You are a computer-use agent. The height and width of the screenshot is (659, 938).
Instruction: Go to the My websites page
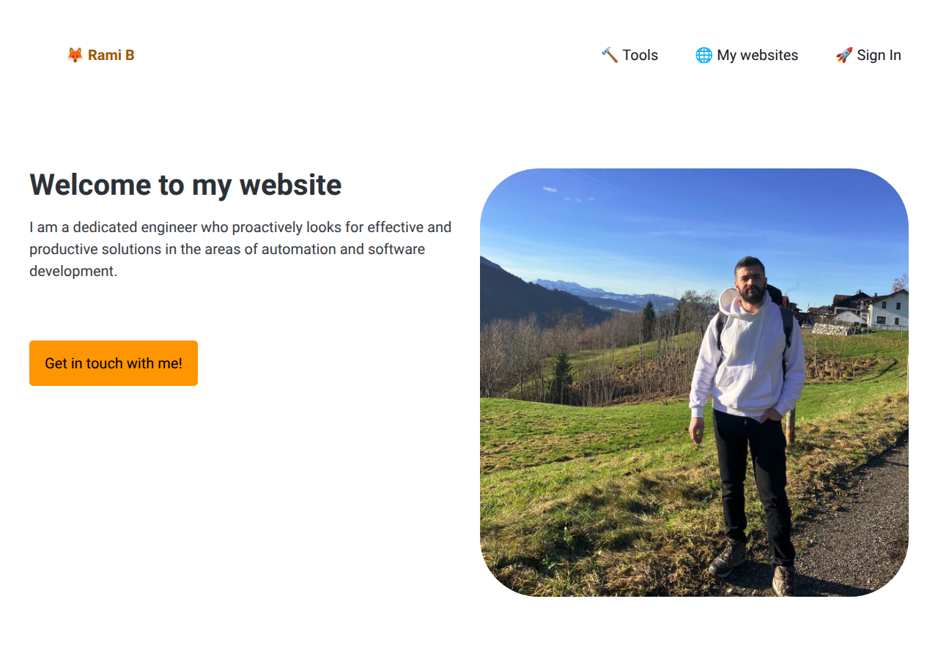(x=747, y=55)
